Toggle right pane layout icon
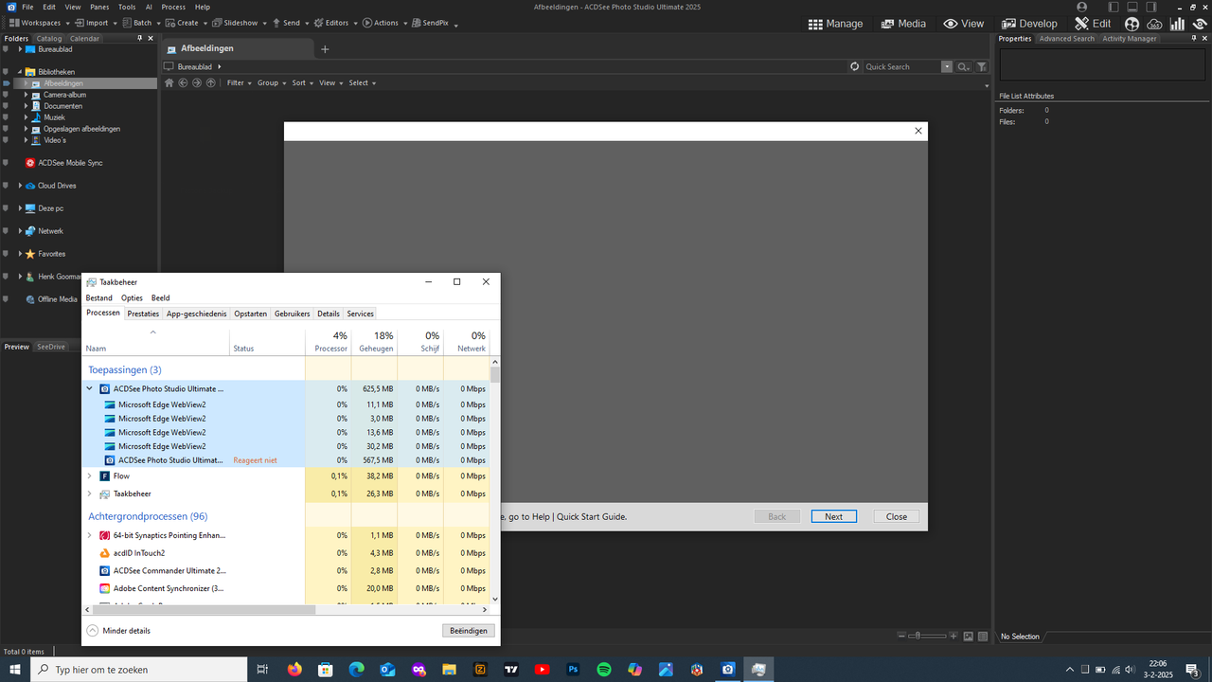Screen dimensions: 1212x682 point(1150,7)
